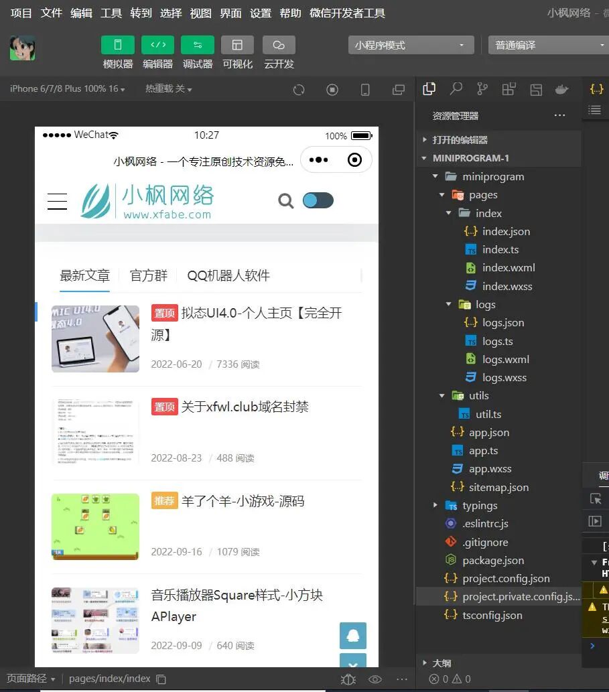
Task: Click the floating QQ contact button
Action: tap(353, 636)
